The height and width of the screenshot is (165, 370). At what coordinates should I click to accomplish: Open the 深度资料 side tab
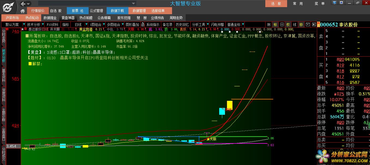4,95
